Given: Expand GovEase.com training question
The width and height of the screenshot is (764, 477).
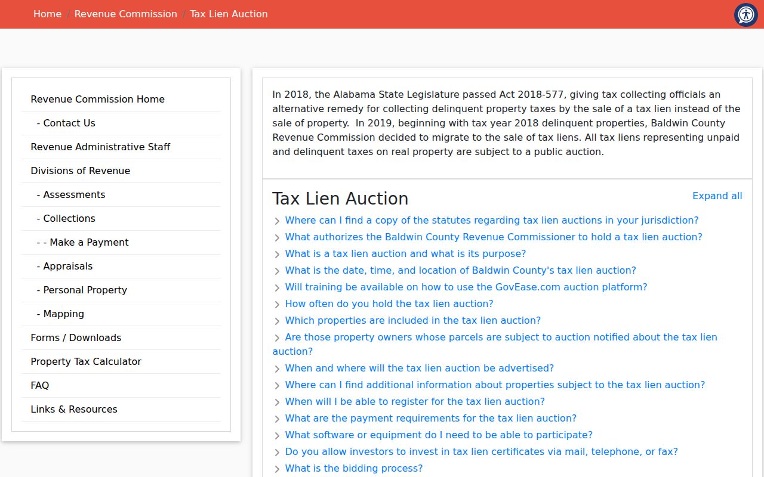Looking at the screenshot, I should [466, 287].
